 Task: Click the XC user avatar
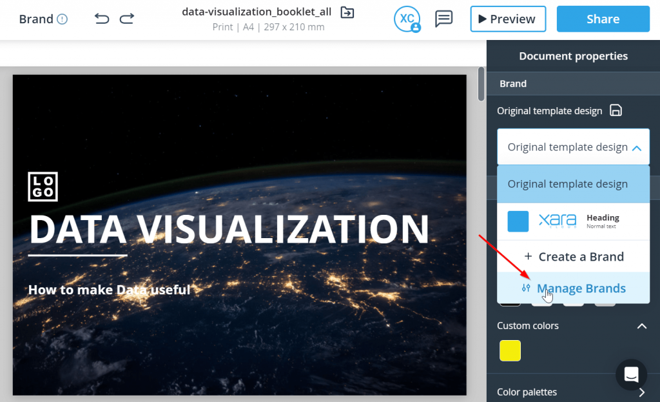coord(407,19)
